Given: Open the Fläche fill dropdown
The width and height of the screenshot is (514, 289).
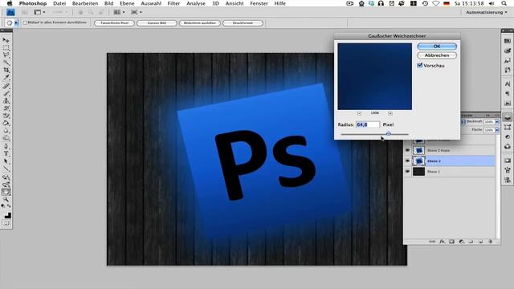Looking at the screenshot, I should [497, 130].
